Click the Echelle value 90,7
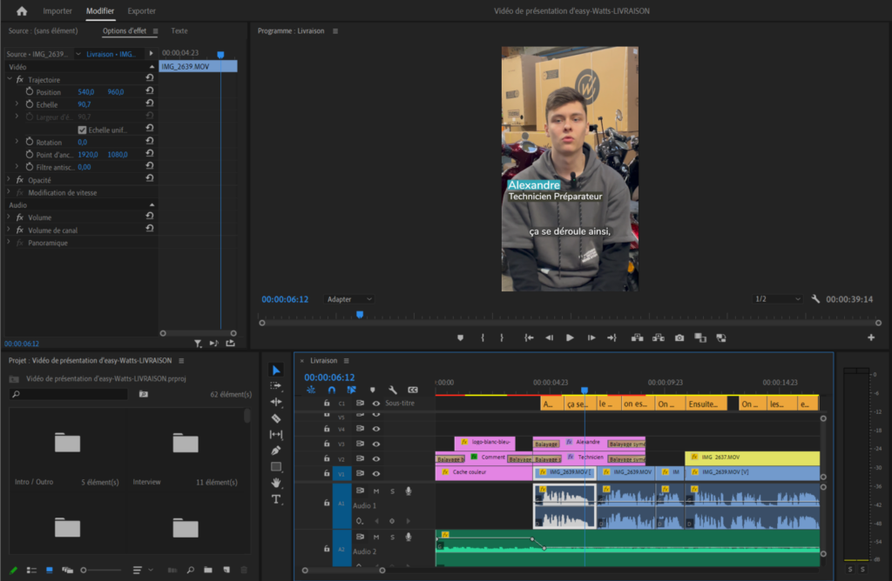 click(84, 104)
